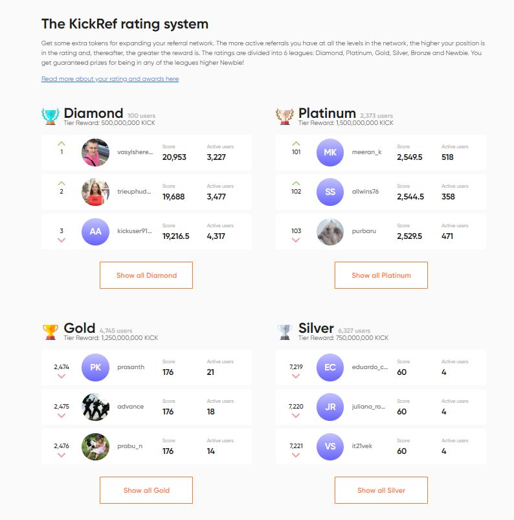Show all Platinum users
The image size is (514, 520).
[x=381, y=275]
